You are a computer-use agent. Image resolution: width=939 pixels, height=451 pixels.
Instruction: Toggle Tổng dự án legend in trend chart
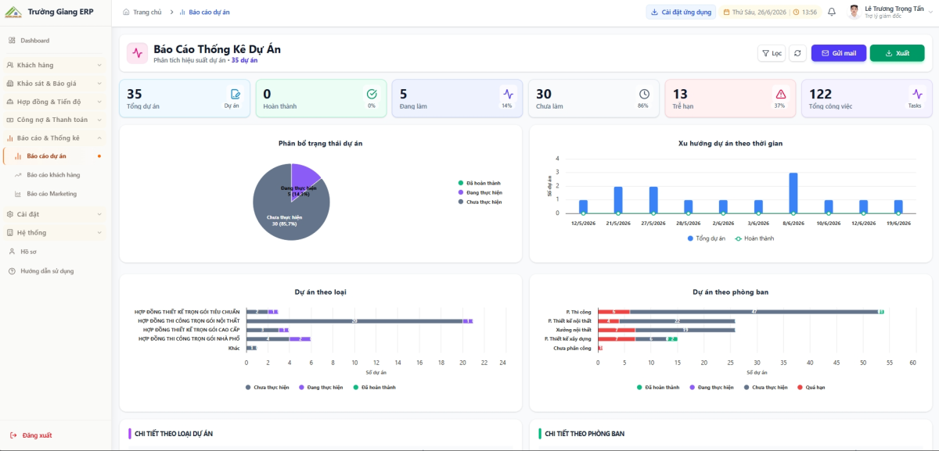707,238
